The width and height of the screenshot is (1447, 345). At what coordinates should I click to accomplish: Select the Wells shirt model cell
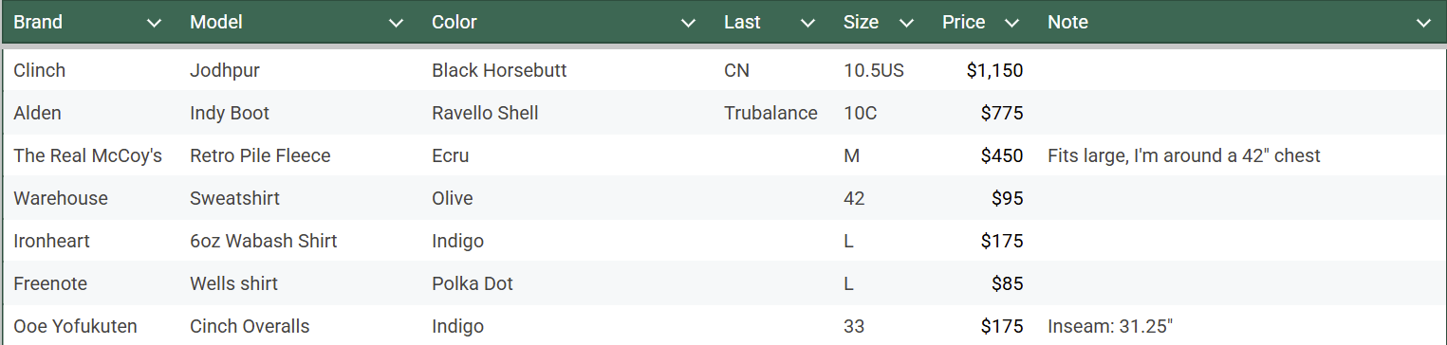click(x=233, y=283)
